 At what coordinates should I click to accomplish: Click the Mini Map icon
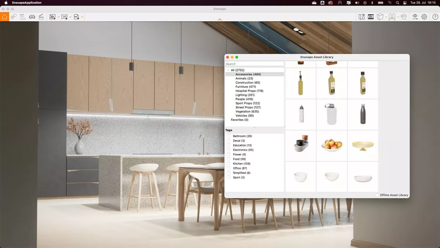[x=362, y=17]
